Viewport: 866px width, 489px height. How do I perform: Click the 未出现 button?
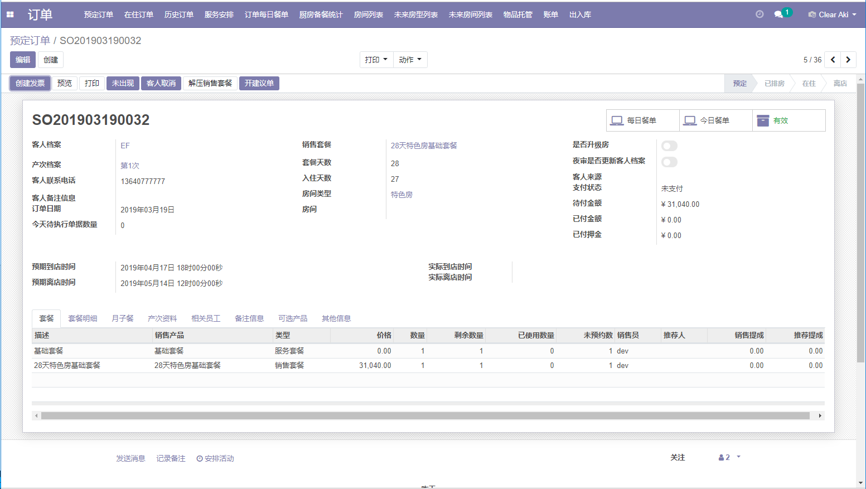click(x=123, y=83)
